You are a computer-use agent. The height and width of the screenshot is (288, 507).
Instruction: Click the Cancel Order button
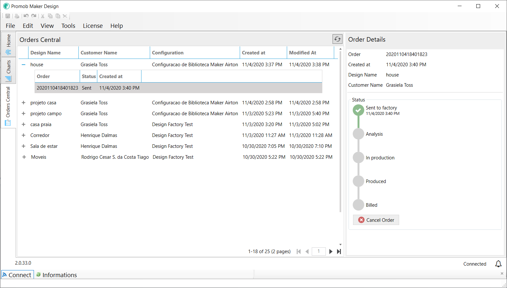tap(376, 220)
